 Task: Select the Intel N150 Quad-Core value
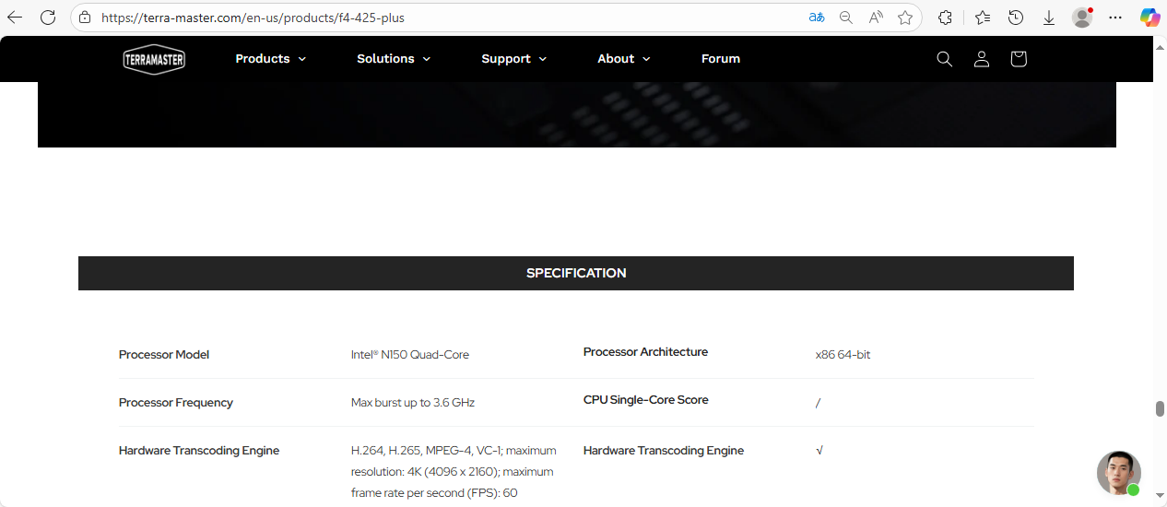coord(410,355)
